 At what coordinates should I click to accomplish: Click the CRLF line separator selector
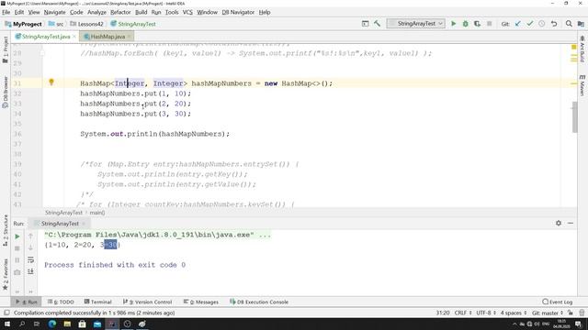[463, 313]
